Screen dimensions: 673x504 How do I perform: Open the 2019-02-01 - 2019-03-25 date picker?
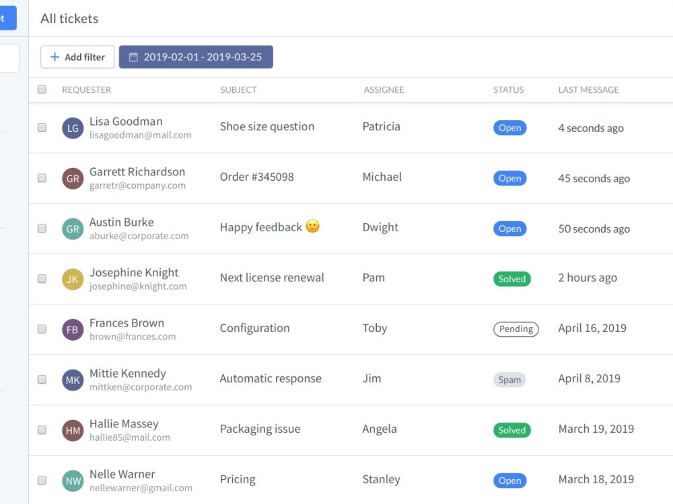click(x=196, y=56)
